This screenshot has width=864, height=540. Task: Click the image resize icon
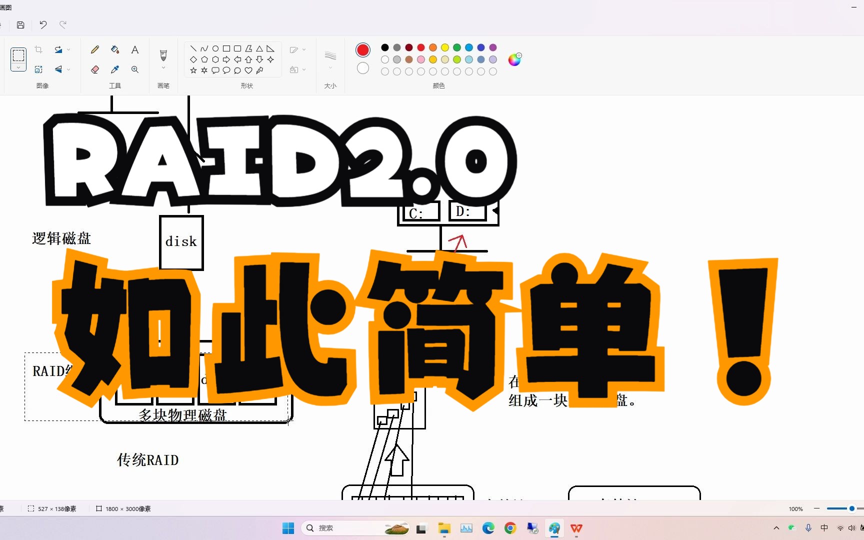tap(38, 69)
